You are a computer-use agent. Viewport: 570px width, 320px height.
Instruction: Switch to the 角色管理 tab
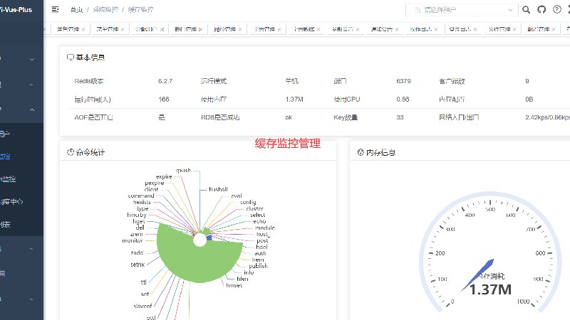[x=68, y=29]
